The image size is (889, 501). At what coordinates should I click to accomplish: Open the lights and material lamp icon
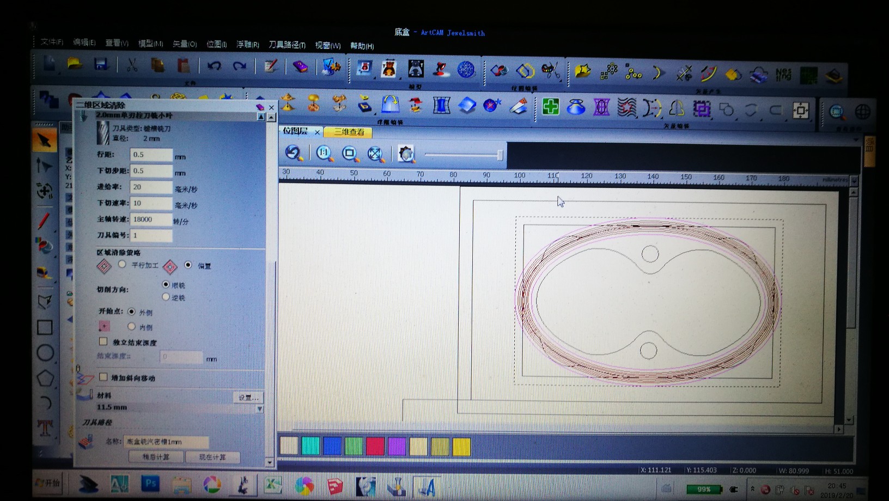441,69
